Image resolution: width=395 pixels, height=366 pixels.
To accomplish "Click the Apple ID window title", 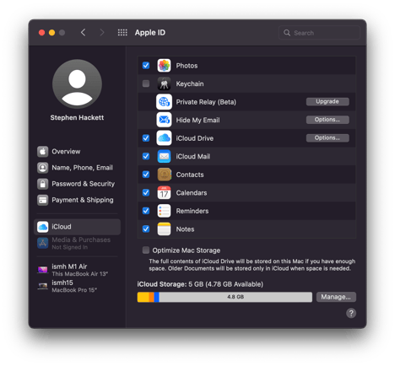I will [x=150, y=33].
